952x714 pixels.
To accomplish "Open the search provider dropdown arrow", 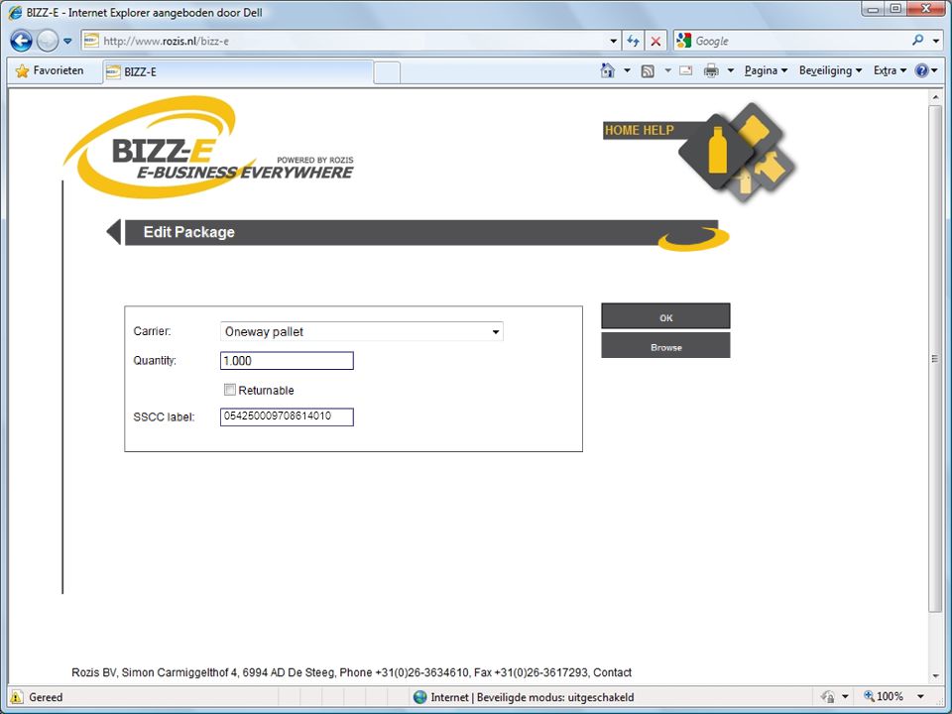I will click(935, 42).
